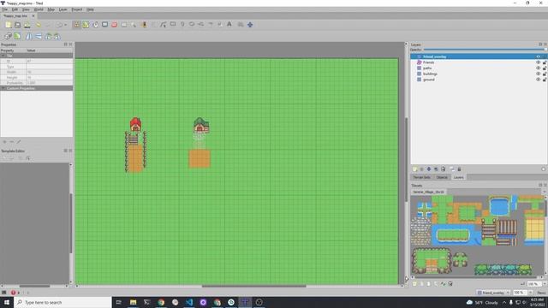Toggle visibility of the buildings layer
The height and width of the screenshot is (308, 548).
pos(539,74)
